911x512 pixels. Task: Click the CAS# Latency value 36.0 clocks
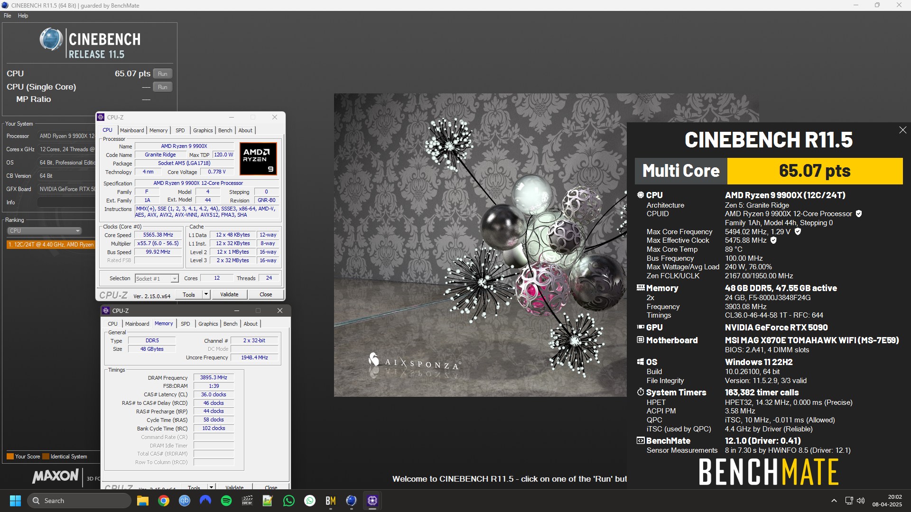click(x=214, y=394)
